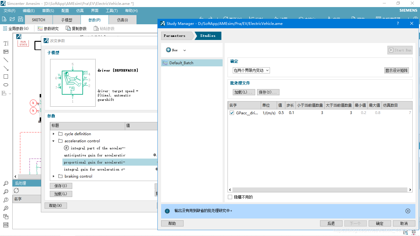Switch to Parameters step in Study Manager
Image resolution: width=420 pixels, height=236 pixels.
pyautogui.click(x=177, y=36)
